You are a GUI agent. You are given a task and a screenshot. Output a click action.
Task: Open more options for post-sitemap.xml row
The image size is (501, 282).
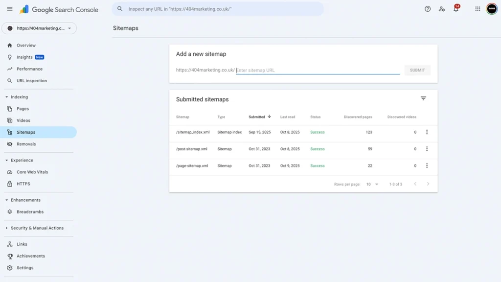tap(427, 149)
